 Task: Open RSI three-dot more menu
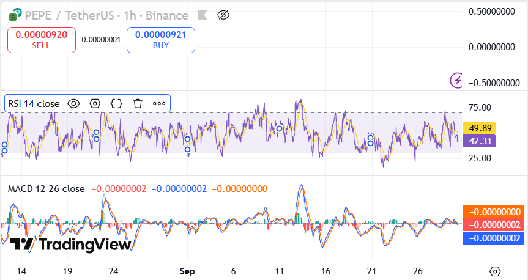click(x=159, y=104)
